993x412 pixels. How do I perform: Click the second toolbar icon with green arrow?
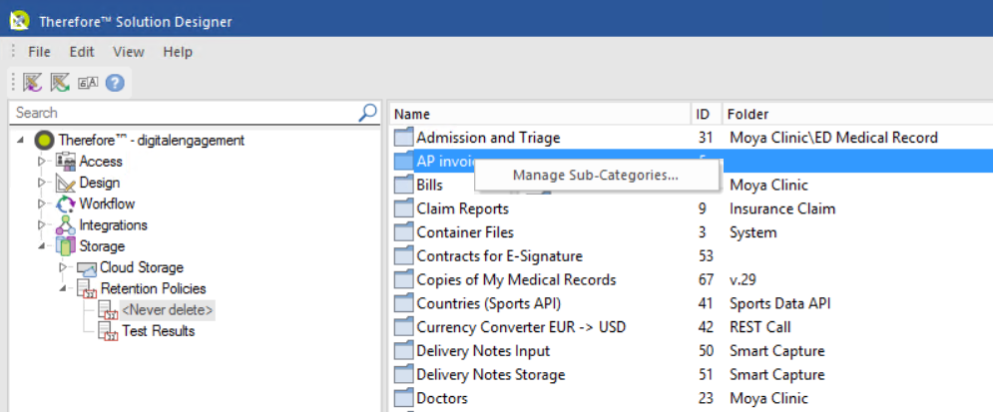click(x=60, y=82)
